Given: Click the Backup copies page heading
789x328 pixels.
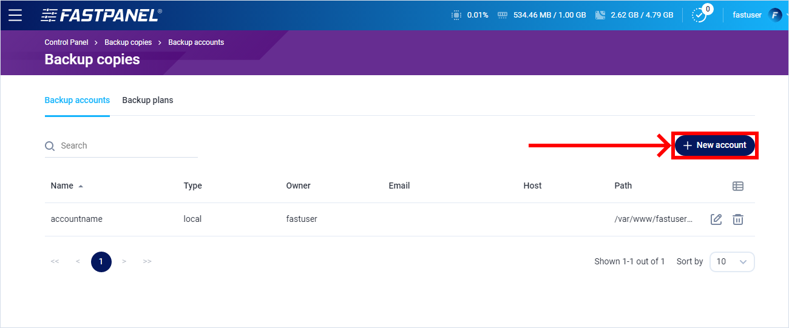Looking at the screenshot, I should pyautogui.click(x=92, y=59).
